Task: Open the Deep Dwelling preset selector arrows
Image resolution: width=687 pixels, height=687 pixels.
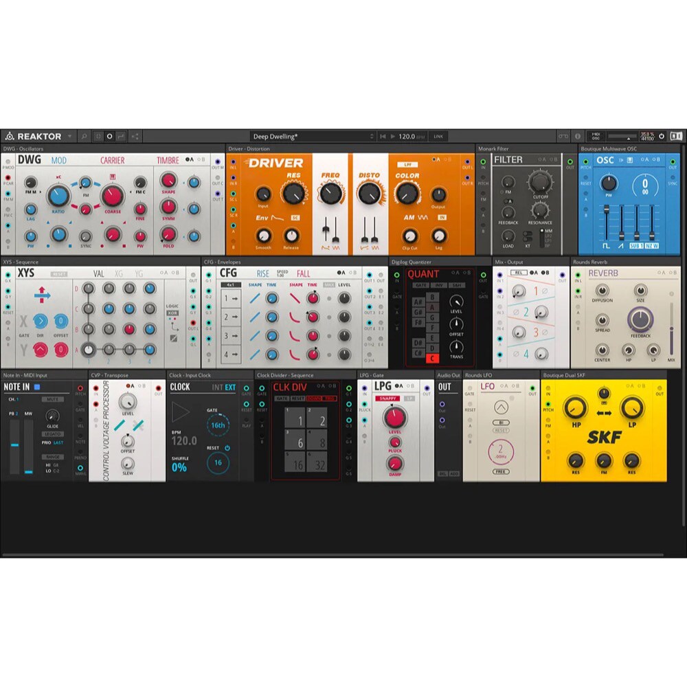Action: pyautogui.click(x=372, y=136)
